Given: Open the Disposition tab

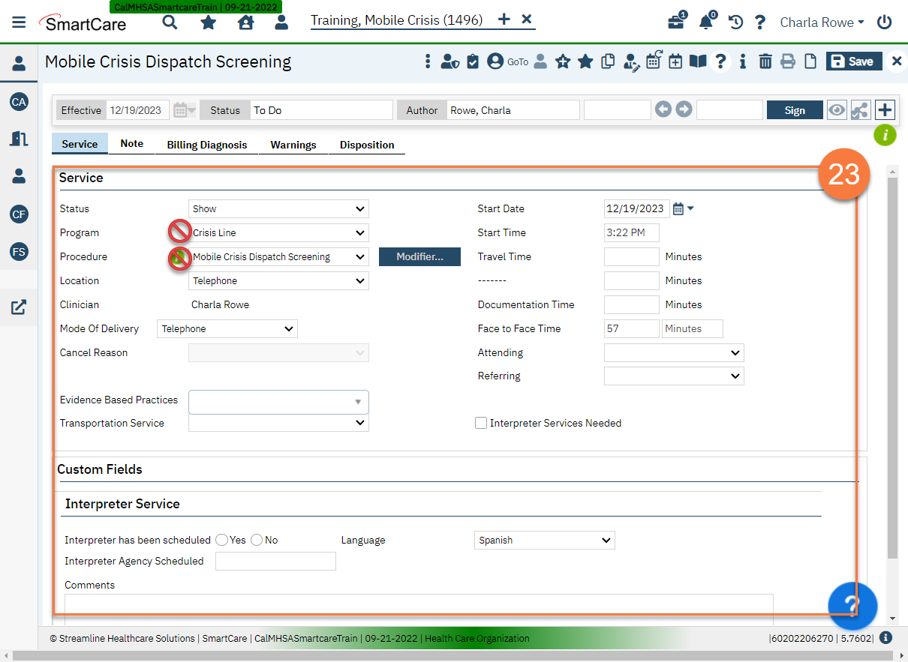Looking at the screenshot, I should [367, 145].
